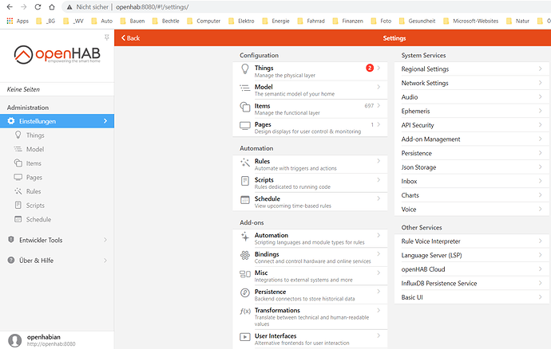
Task: Open Language Server (LSP) settings
Action: (x=472, y=255)
